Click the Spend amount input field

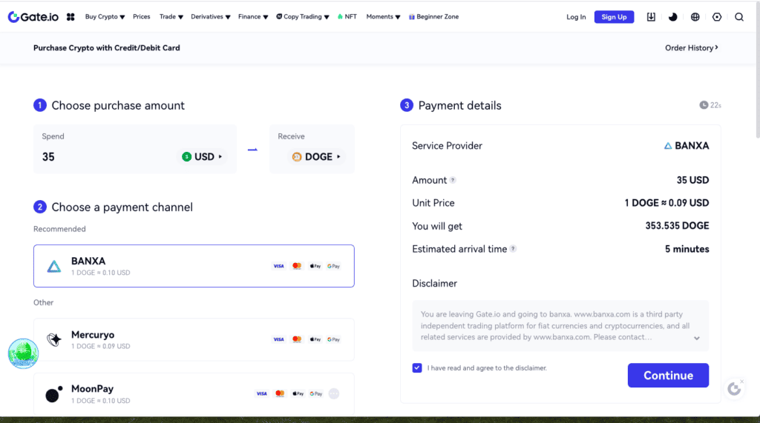pos(104,157)
